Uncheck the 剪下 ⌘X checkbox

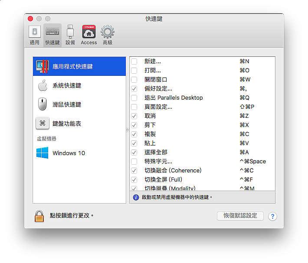point(134,125)
